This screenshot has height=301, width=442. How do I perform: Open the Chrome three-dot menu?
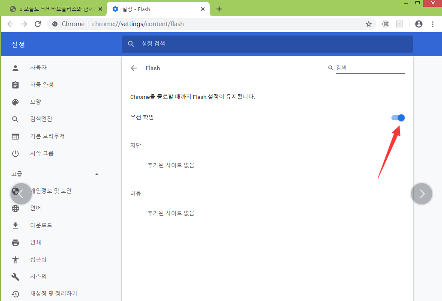433,24
